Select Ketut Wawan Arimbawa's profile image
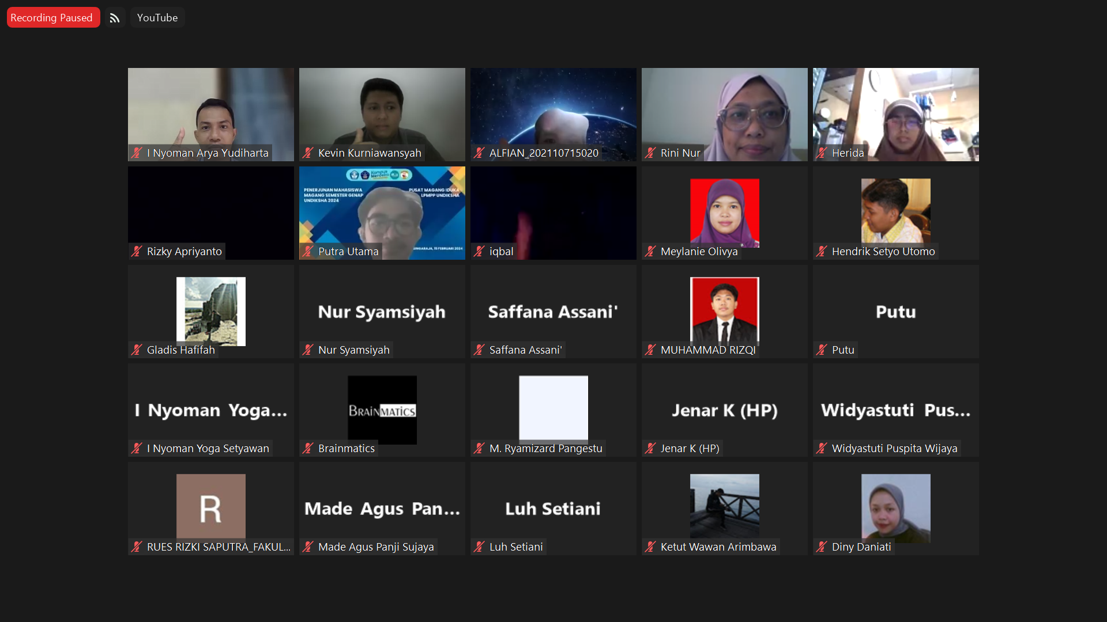The image size is (1107, 622). pos(724,505)
